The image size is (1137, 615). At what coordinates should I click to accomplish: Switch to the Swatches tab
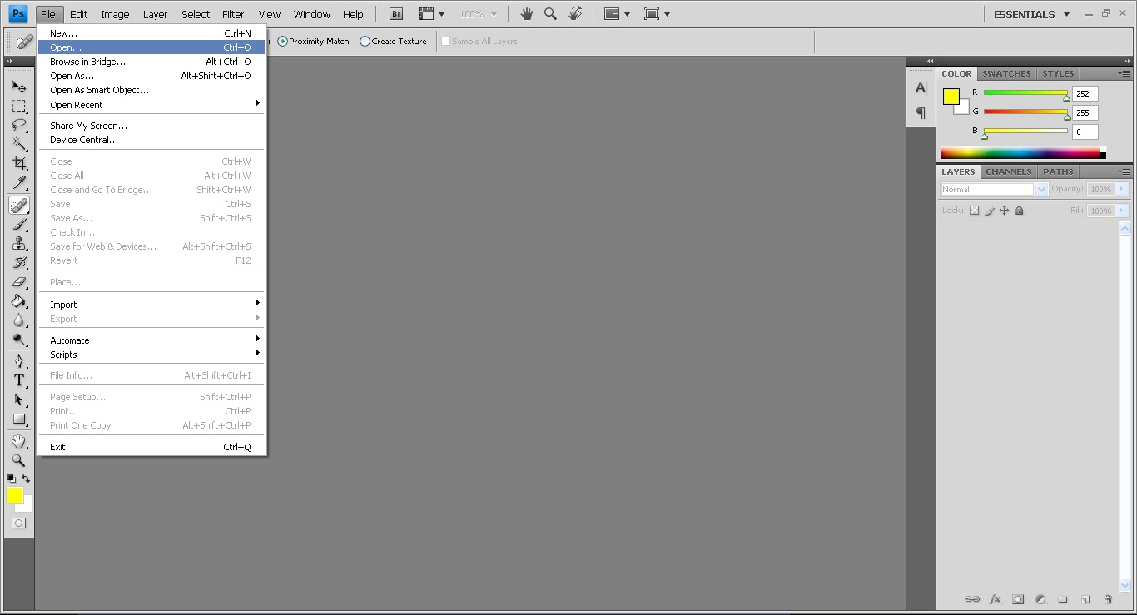pyautogui.click(x=1006, y=73)
